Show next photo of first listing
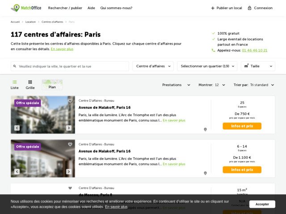 (69, 128)
